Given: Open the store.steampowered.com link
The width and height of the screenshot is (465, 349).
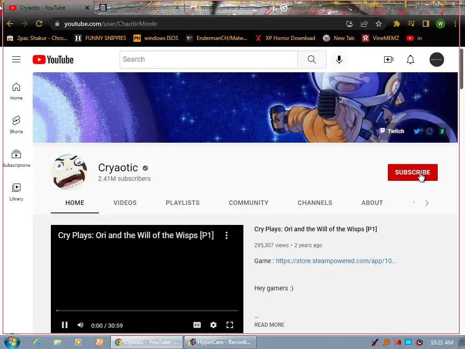Looking at the screenshot, I should coord(336,261).
